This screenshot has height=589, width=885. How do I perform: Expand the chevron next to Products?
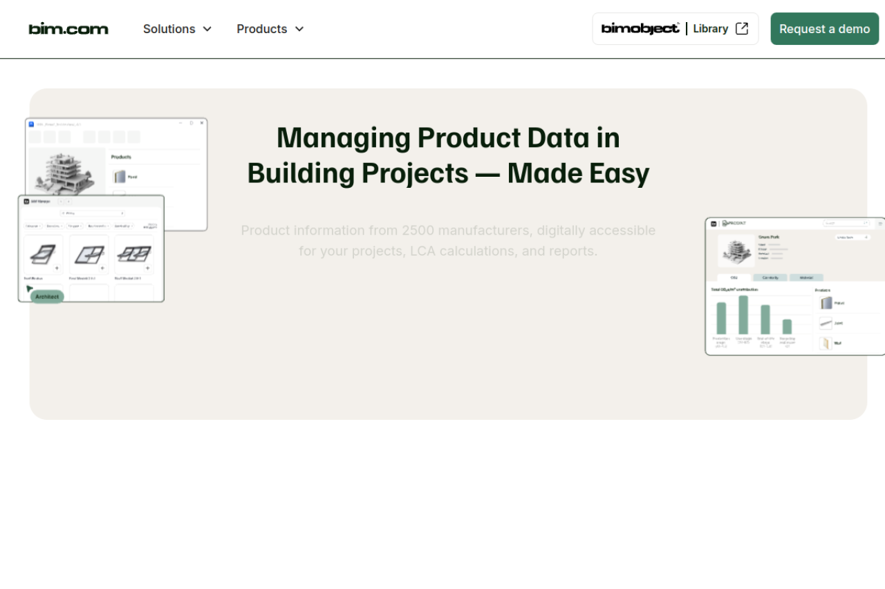click(x=299, y=29)
